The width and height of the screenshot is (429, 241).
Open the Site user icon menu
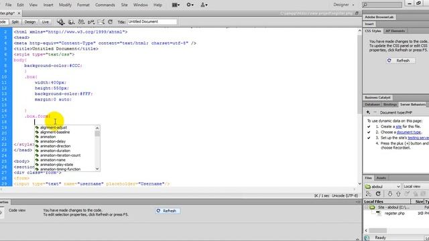point(204,5)
